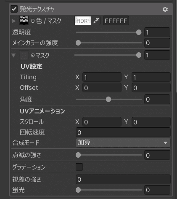The width and height of the screenshot is (177, 199).
Task: Click the マスク value field
Action: pos(157,55)
